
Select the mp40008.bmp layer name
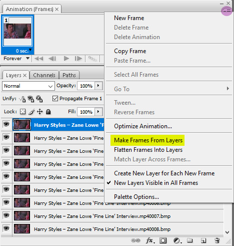(102, 229)
